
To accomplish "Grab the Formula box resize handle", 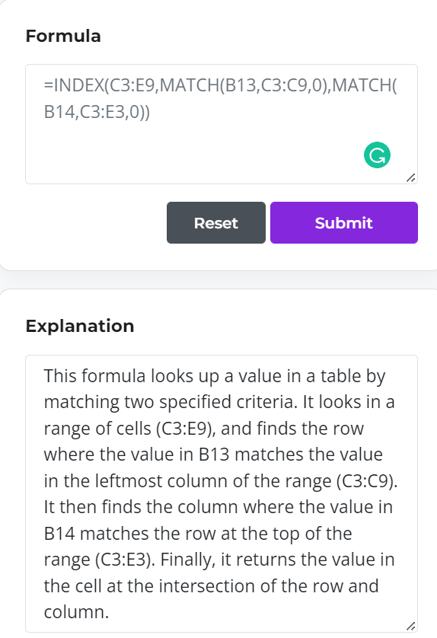I will pos(411,178).
